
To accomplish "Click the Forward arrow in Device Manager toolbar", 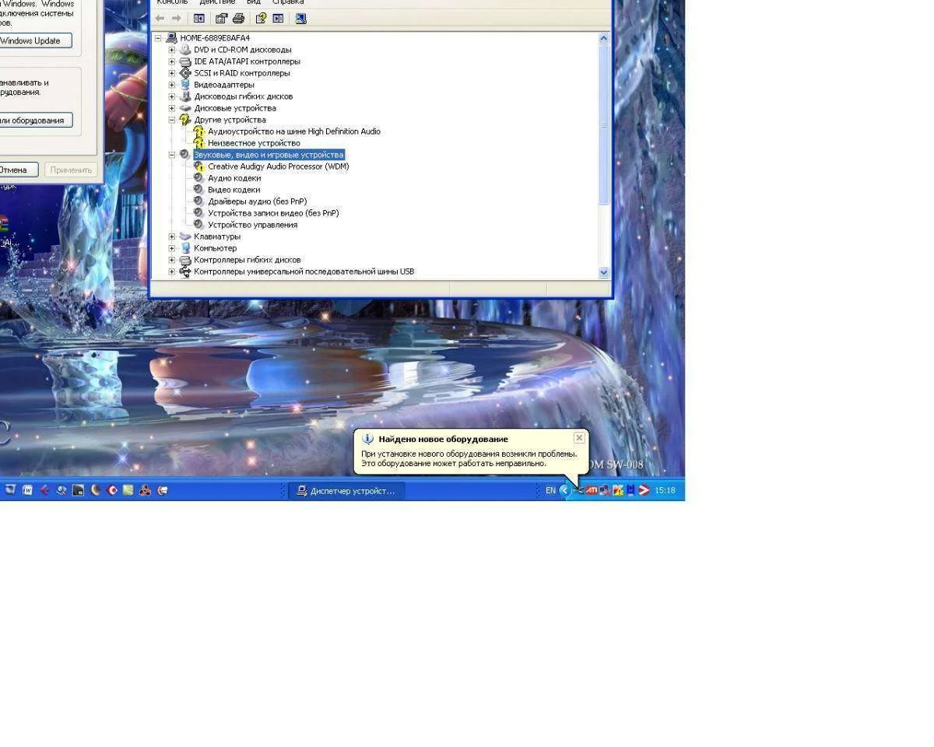I will (x=177, y=18).
